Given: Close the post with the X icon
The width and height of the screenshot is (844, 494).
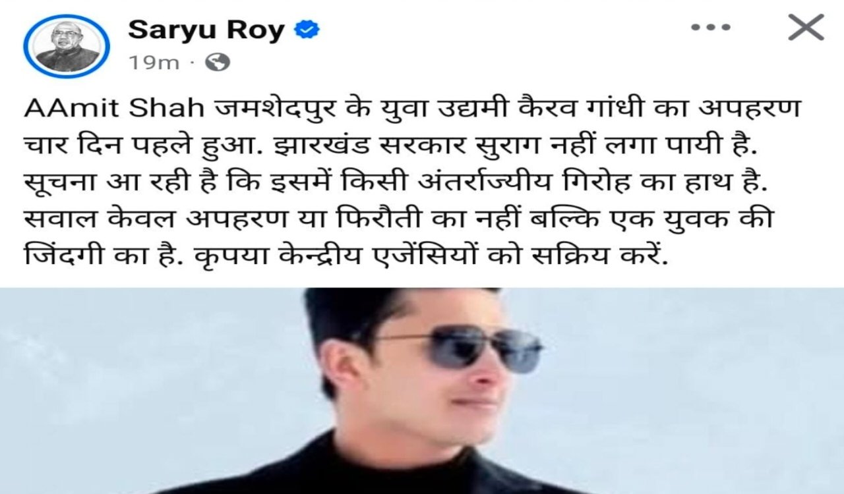Looking at the screenshot, I should 806,28.
